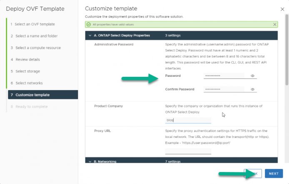Open step 6 Select networks
This screenshot has height=184, width=289.
(x=27, y=83)
